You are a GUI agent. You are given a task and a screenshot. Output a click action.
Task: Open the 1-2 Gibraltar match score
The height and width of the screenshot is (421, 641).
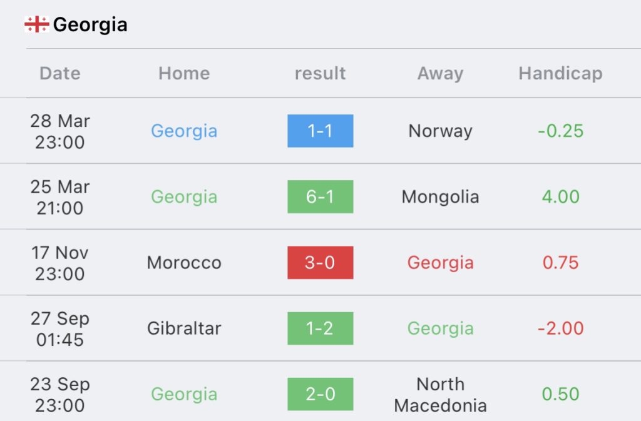point(320,328)
